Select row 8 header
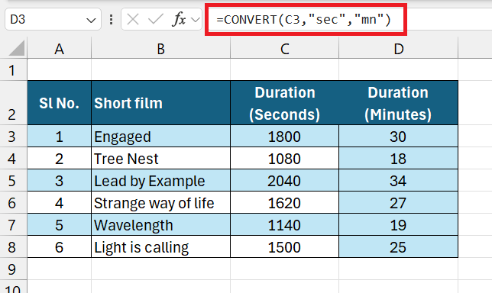492x293 pixels. pos(13,246)
